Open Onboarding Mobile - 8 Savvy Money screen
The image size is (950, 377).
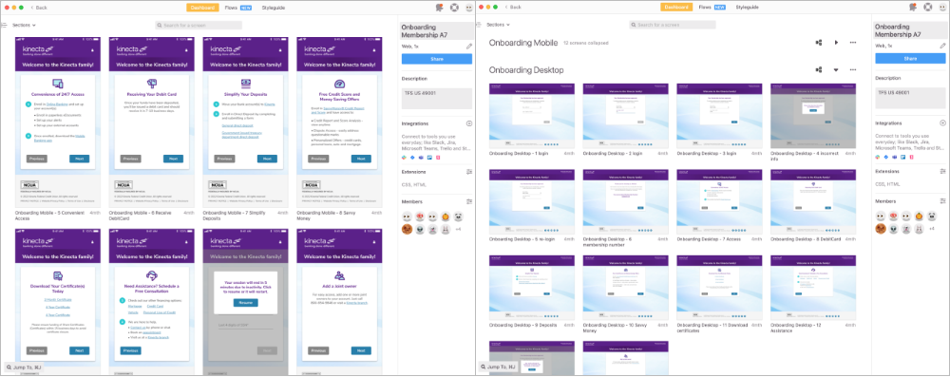tap(339, 123)
